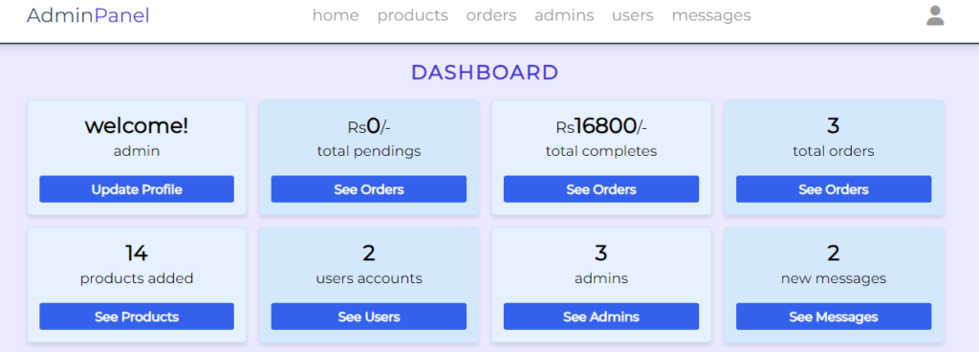
Task: See Orders under total completes
Action: tap(601, 189)
